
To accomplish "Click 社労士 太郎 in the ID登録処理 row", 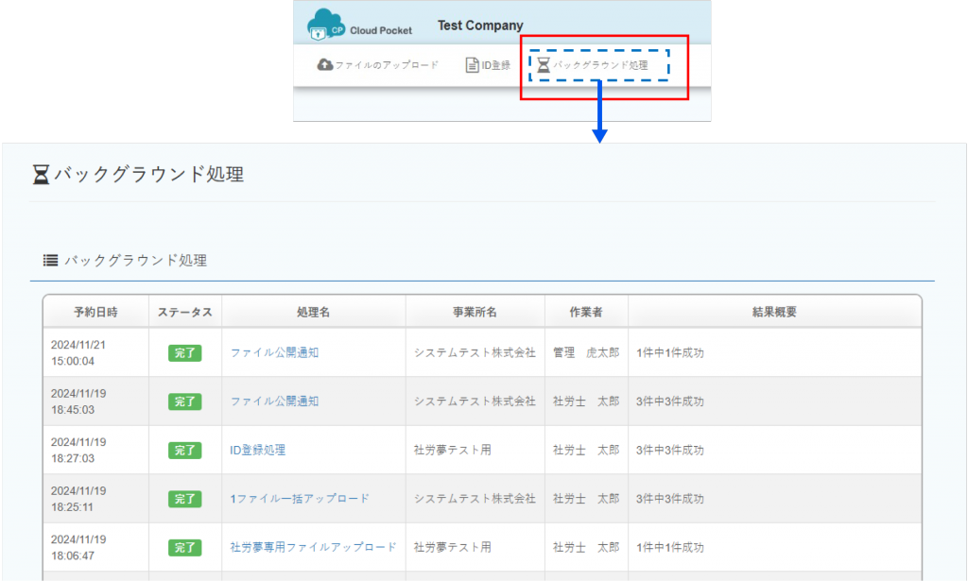I will (586, 451).
